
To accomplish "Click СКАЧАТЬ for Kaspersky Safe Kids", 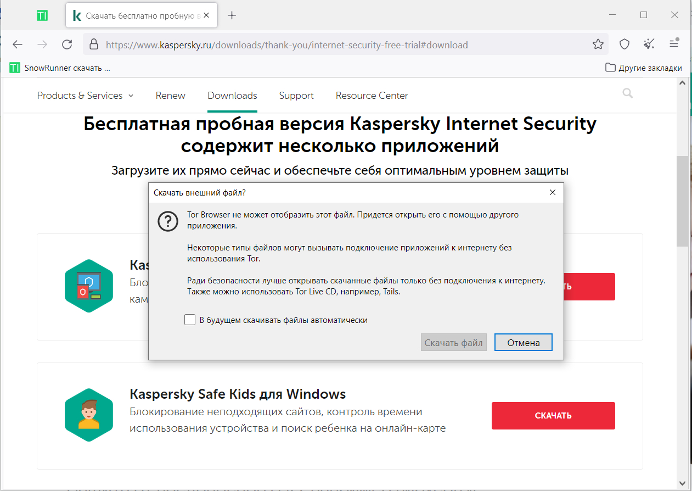I will click(x=553, y=416).
